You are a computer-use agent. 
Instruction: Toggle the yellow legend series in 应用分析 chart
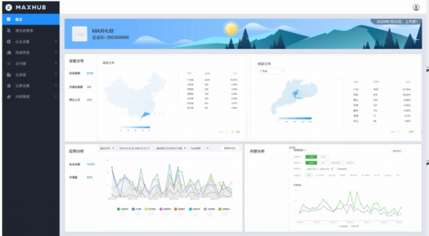point(151,209)
